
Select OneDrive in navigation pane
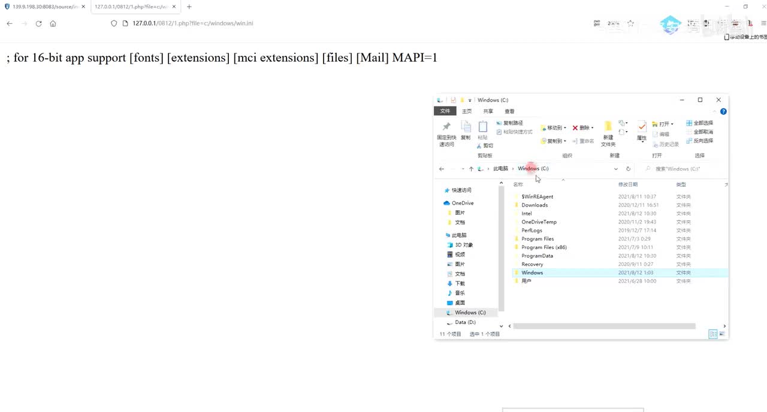click(x=458, y=203)
